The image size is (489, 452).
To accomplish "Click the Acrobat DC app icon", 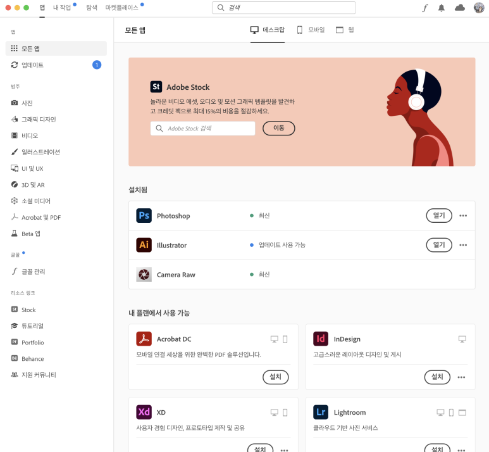I will tap(144, 339).
